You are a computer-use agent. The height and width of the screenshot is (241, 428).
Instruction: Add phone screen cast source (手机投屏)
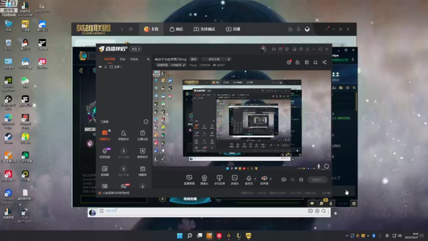pos(219,180)
